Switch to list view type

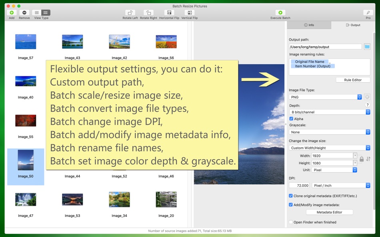tap(36, 13)
